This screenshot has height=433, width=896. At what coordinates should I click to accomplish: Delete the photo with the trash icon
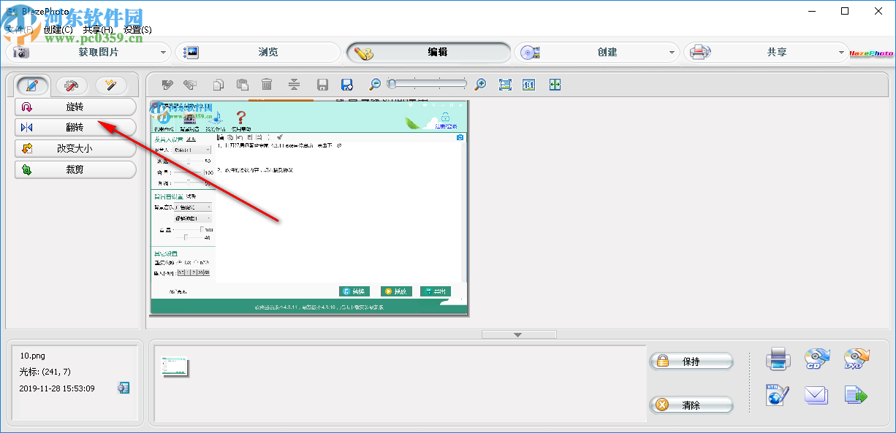coord(267,84)
